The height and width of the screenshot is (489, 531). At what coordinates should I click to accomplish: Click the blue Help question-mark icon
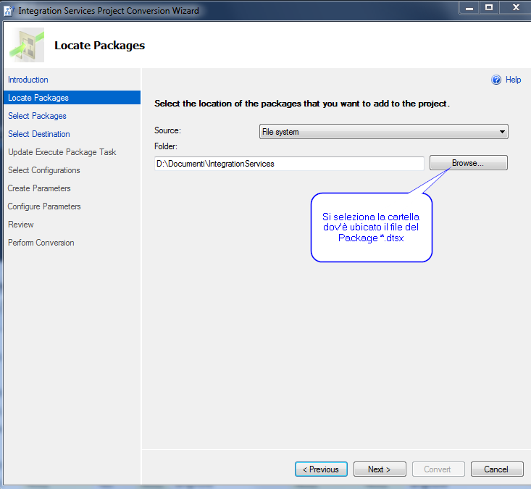(496, 80)
